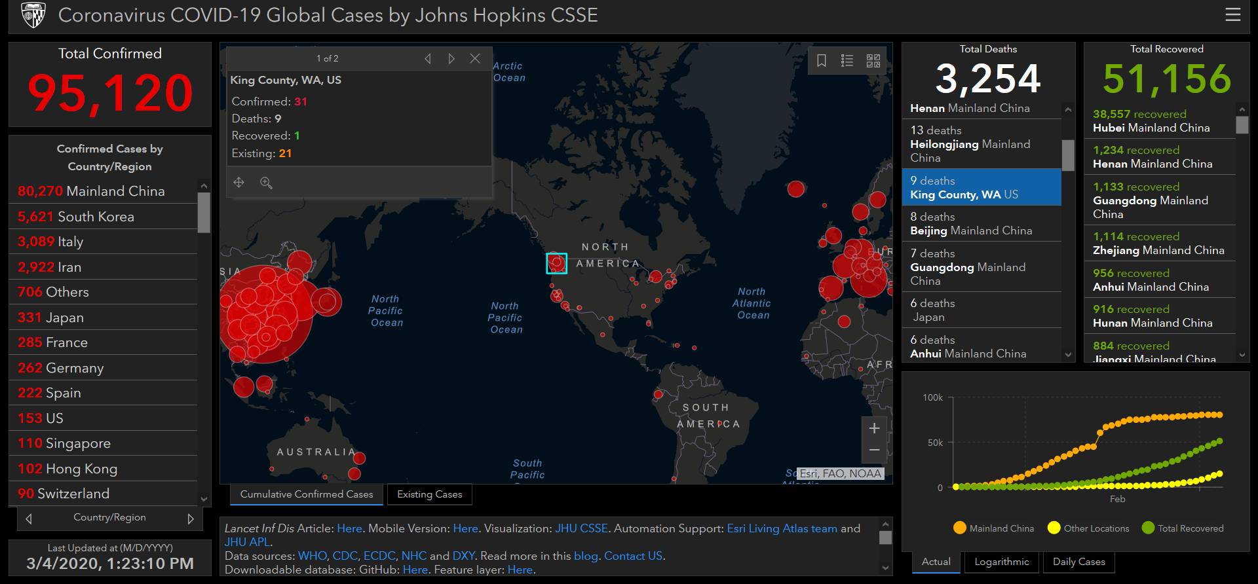Toggle Other Locations legend series
This screenshot has width=1258, height=584.
click(x=1088, y=528)
